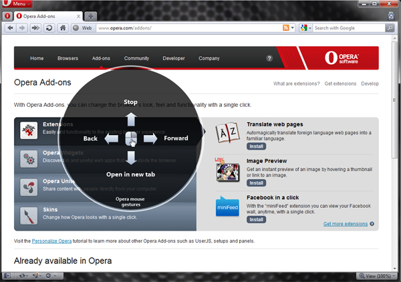Click the RSS feed icon in address bar

[286, 28]
